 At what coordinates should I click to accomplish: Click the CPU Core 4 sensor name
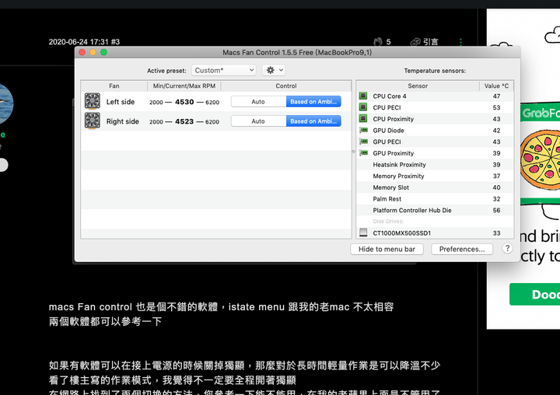point(390,96)
